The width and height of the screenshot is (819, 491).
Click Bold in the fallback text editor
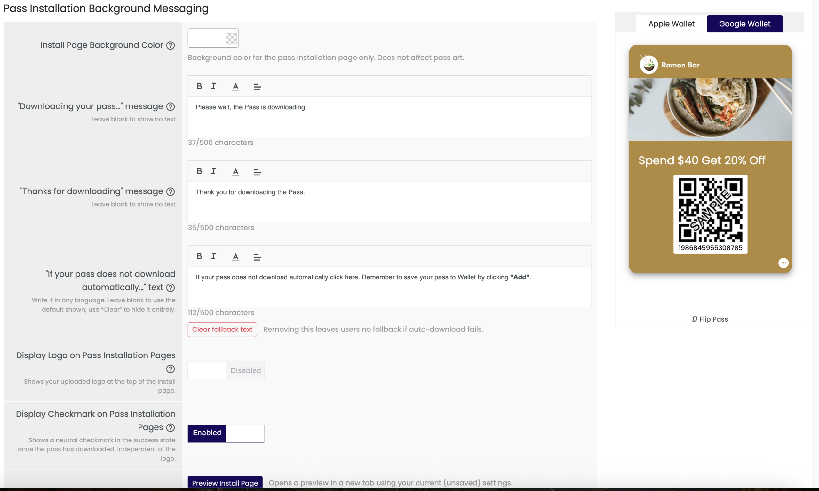199,256
